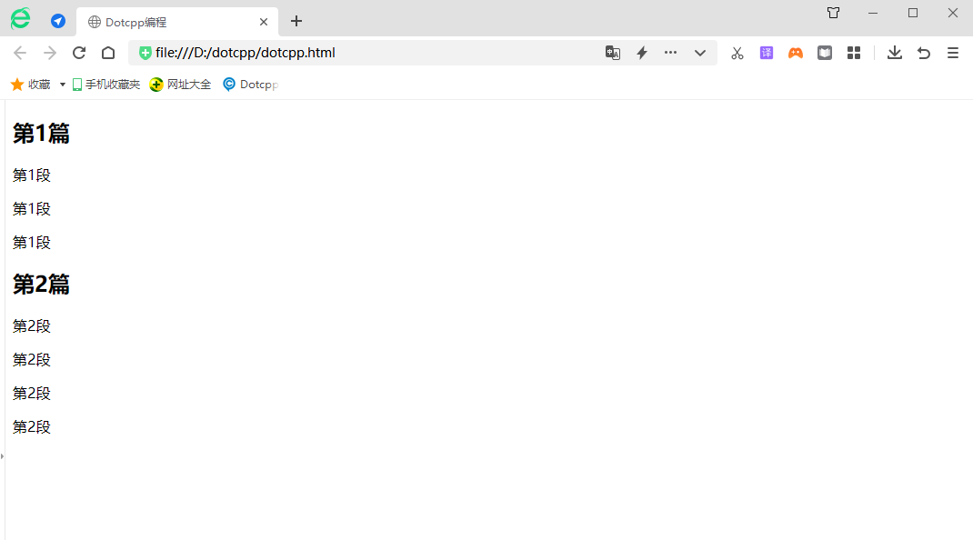Screen dimensions: 973x540
Task: Click the undo closed tab icon
Action: click(924, 53)
